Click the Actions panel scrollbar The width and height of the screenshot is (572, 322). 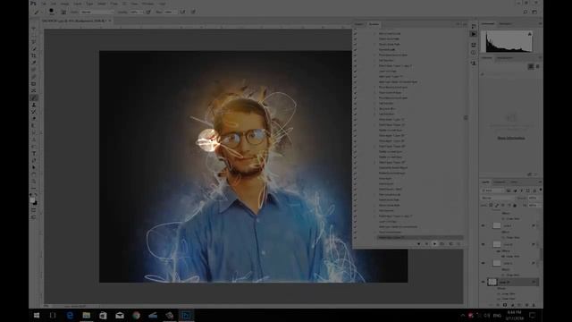[465, 117]
